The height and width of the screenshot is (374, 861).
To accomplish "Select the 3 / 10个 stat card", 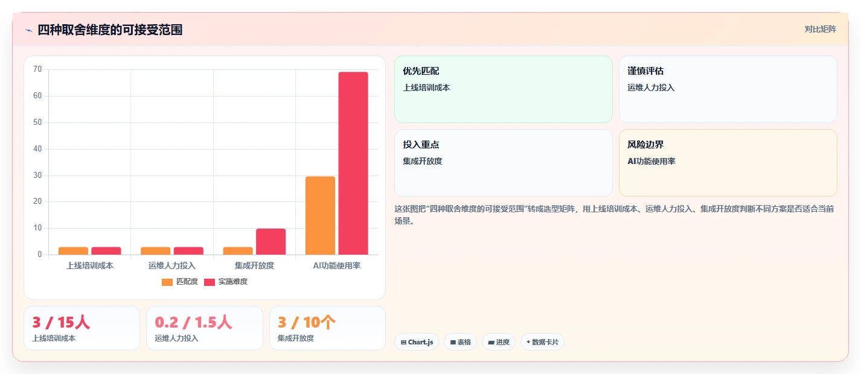I will (327, 328).
